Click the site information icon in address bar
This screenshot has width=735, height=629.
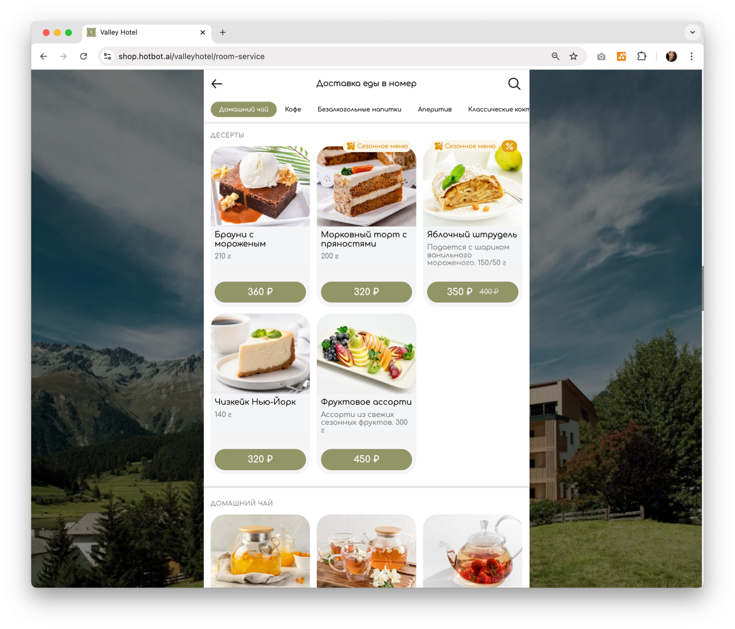pos(108,56)
